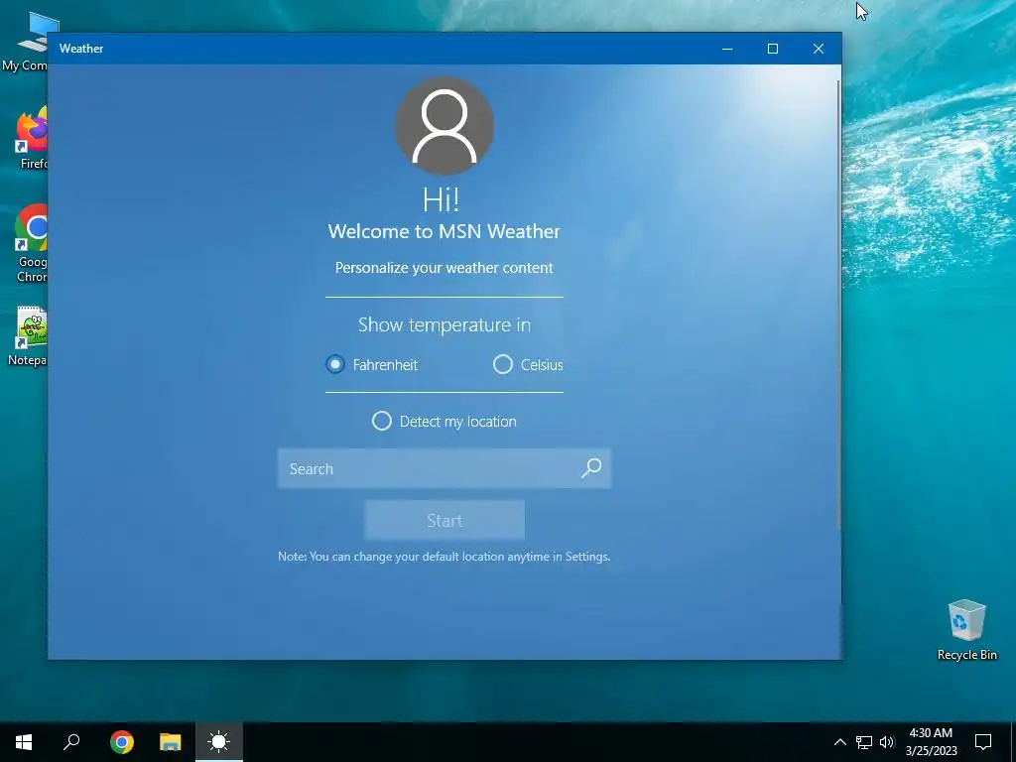Maximize the Weather window

[772, 49]
